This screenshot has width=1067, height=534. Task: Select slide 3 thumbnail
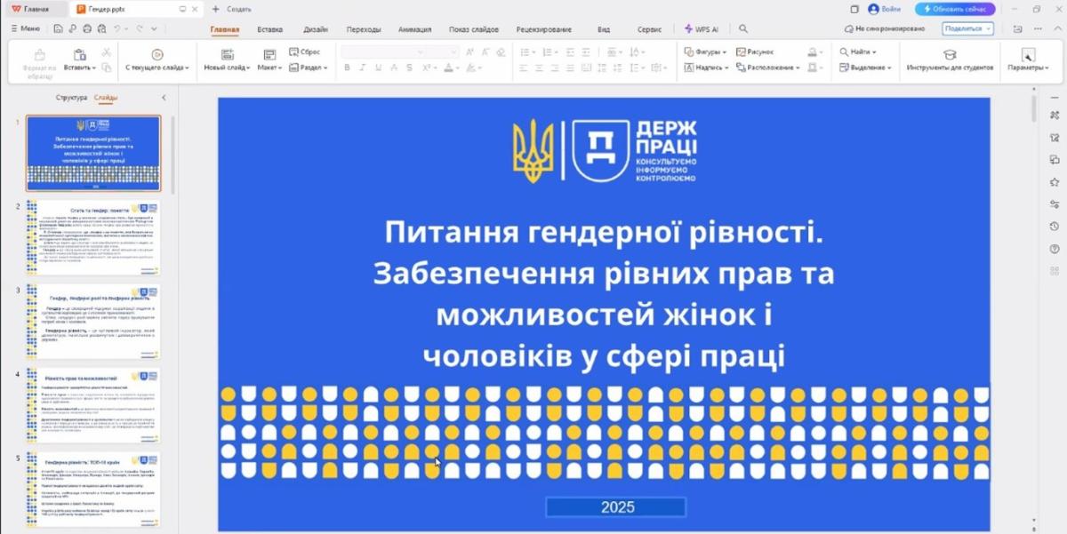coord(93,322)
